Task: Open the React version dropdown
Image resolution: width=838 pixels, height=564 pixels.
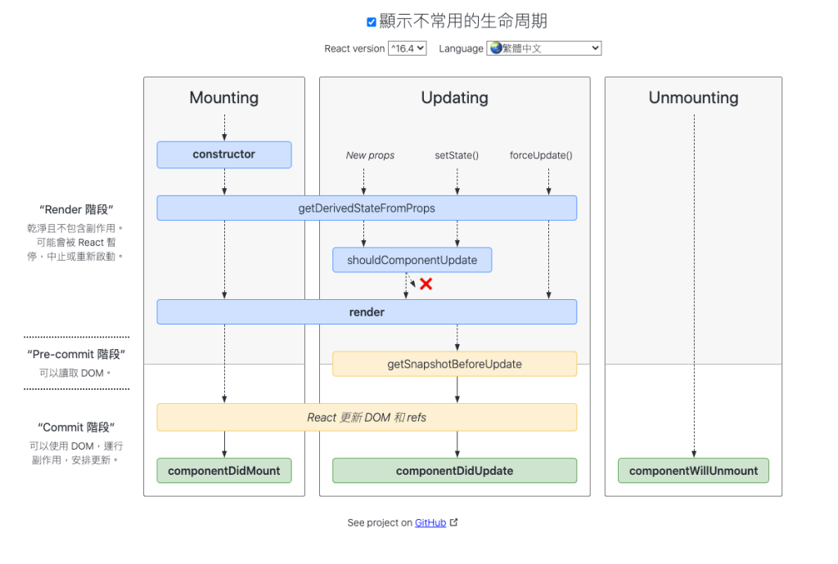Action: click(407, 48)
